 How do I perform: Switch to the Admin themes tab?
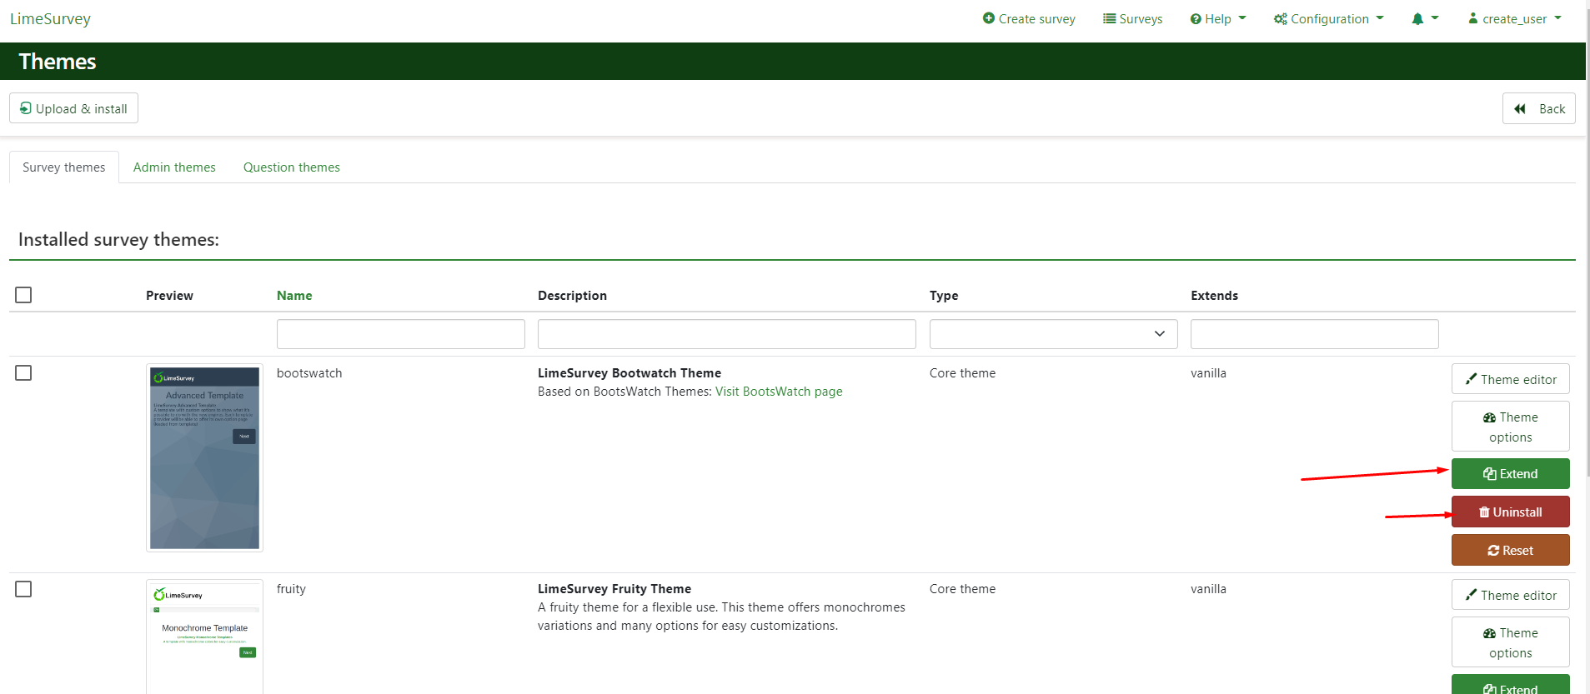click(174, 167)
